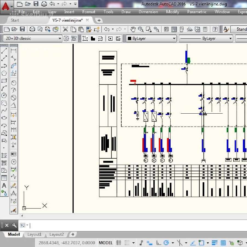Viewport: 247px width, 247px height.
Task: Open the ByLayer color dropdown
Action: [151, 38]
